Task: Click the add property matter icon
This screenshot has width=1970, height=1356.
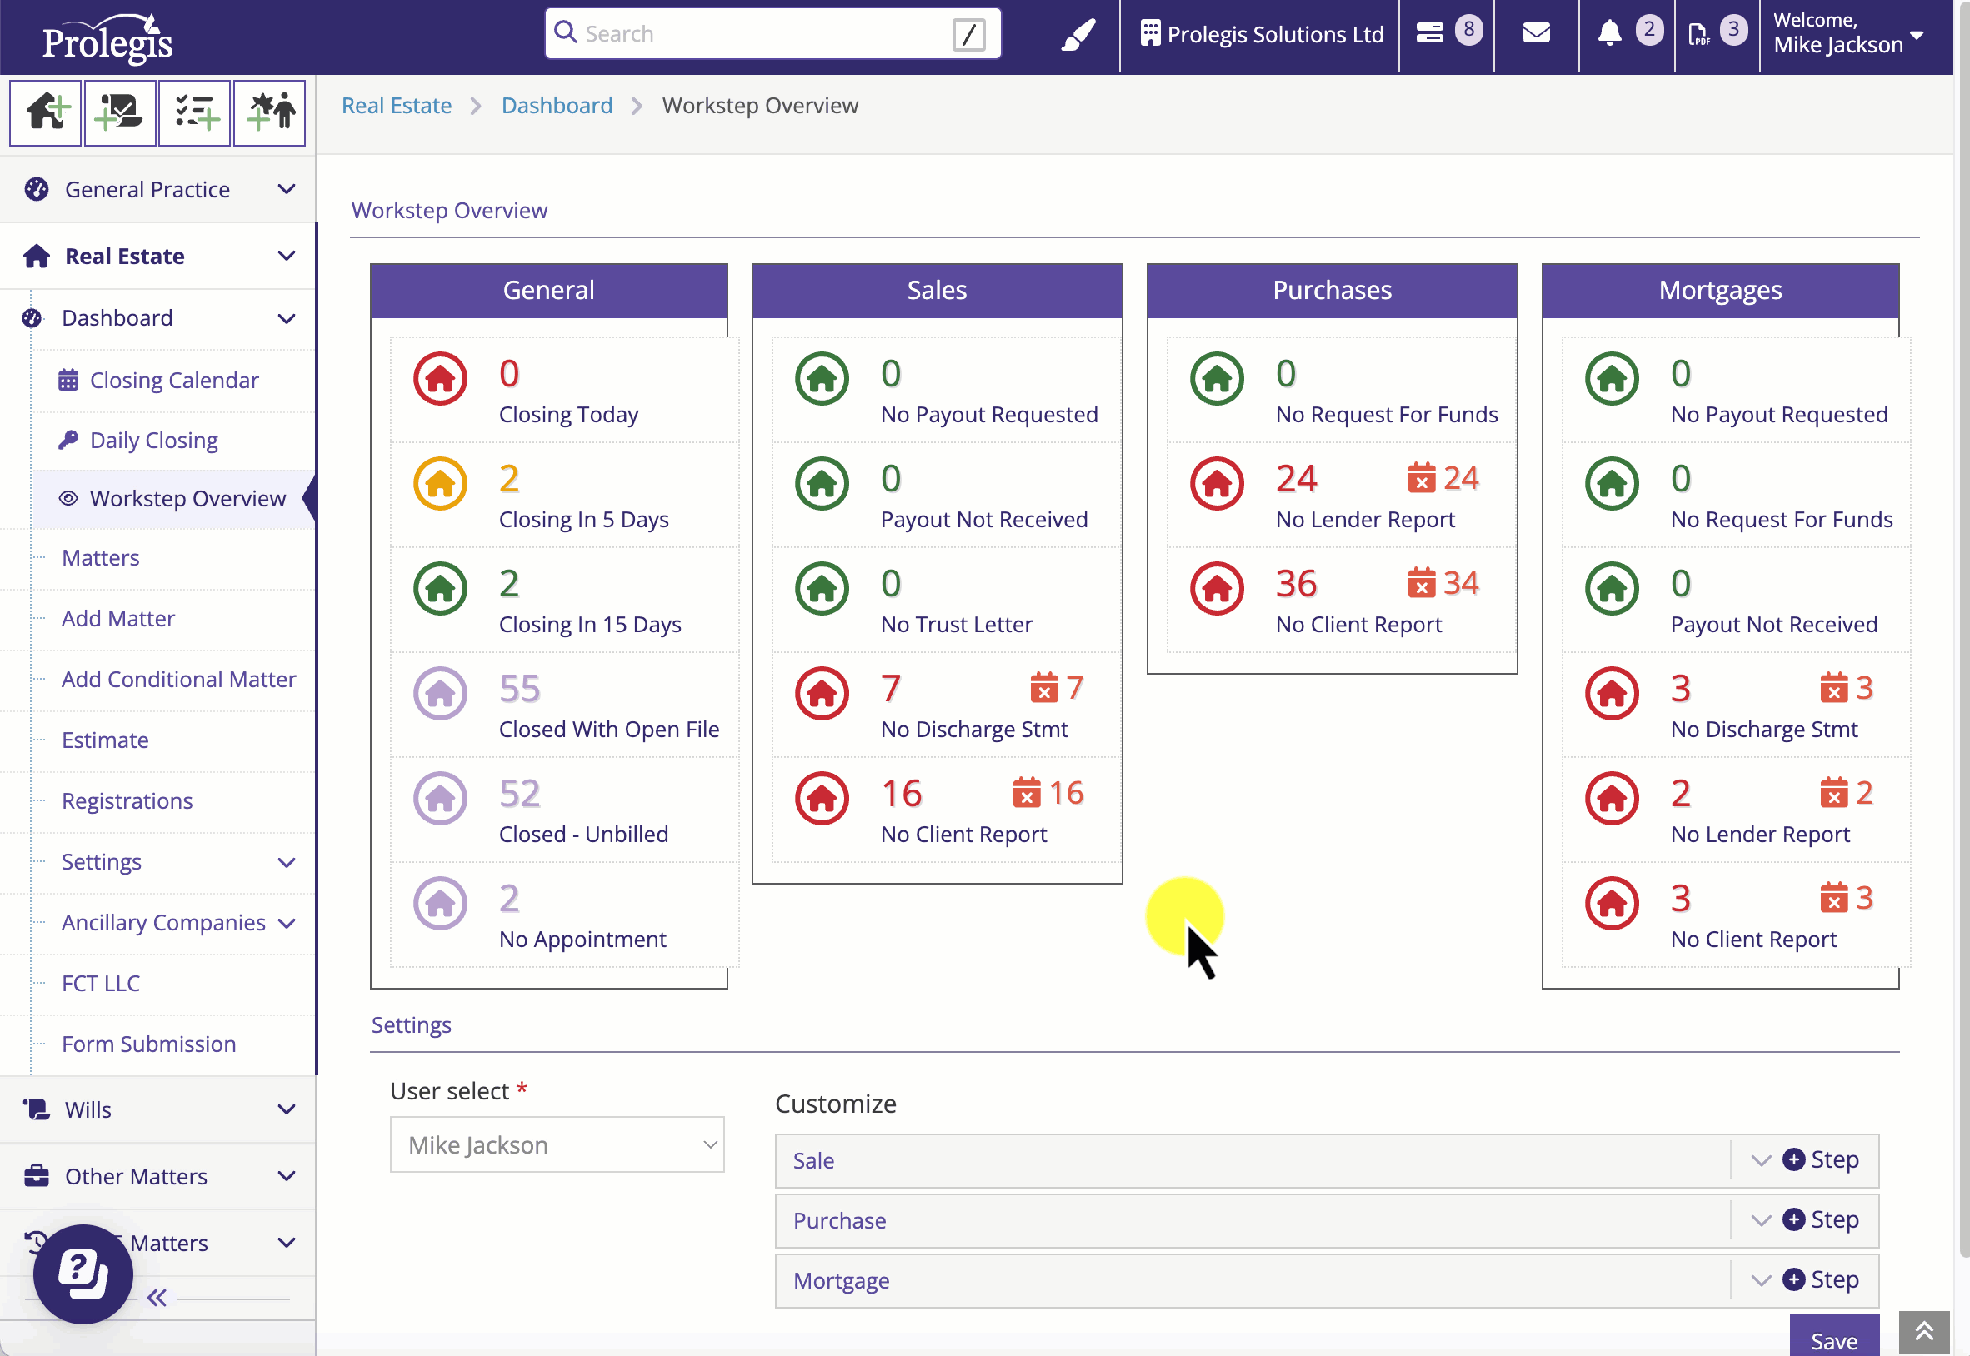Action: tap(46, 113)
